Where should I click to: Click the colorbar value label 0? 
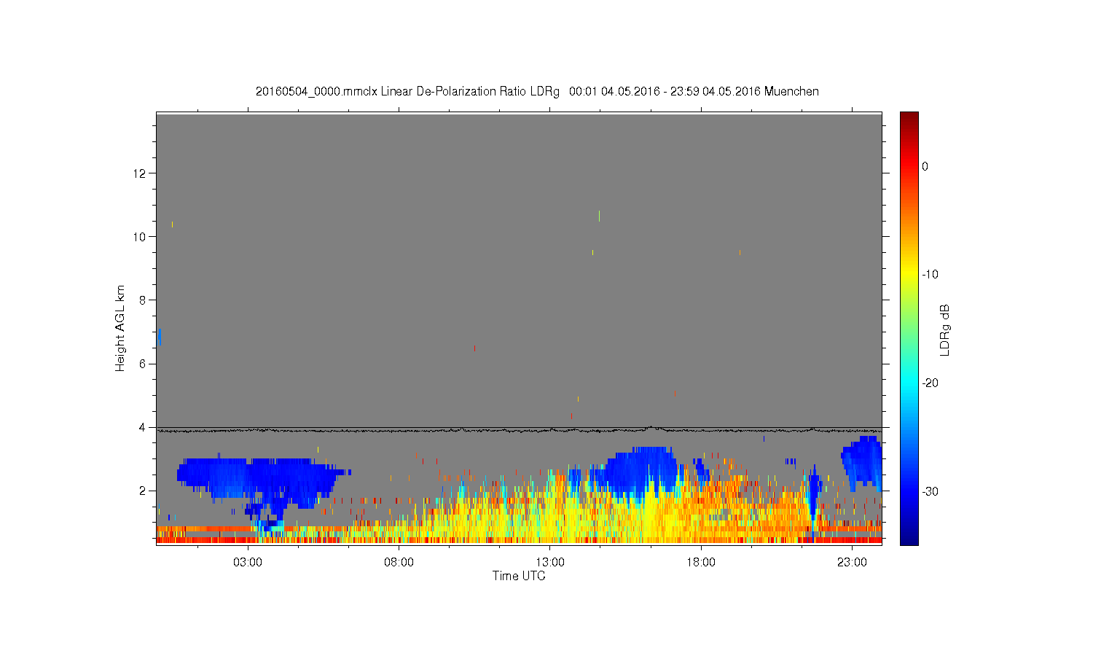925,166
